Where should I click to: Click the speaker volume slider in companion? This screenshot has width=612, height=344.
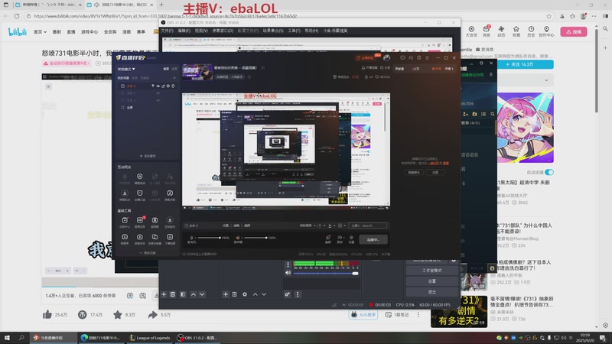(256, 238)
